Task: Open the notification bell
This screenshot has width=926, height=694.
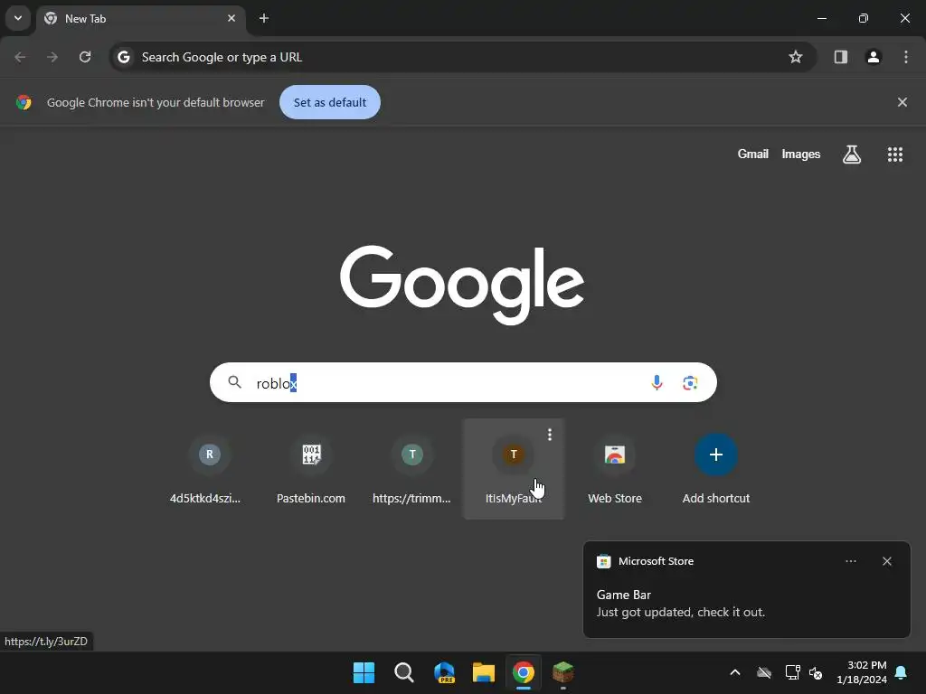Action: tap(902, 672)
